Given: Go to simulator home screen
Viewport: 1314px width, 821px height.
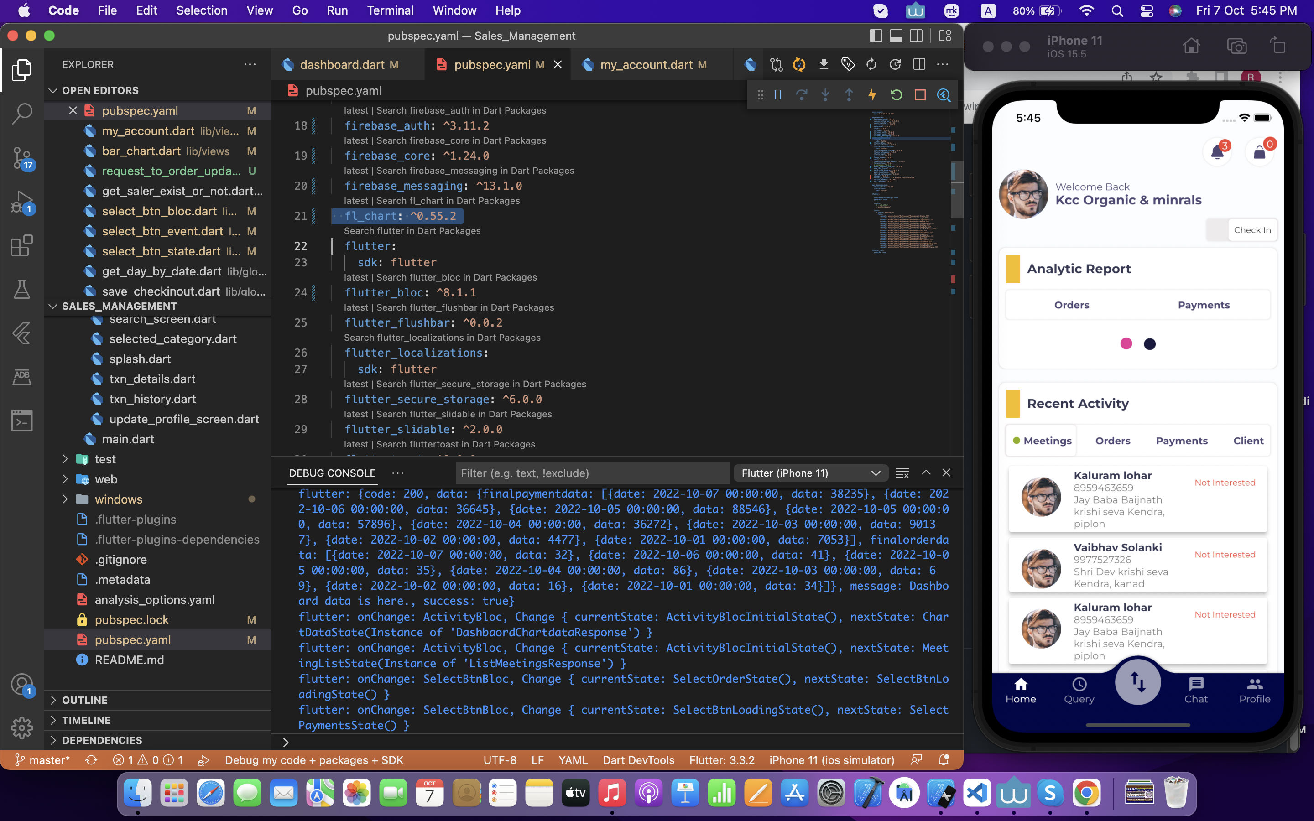Looking at the screenshot, I should [x=1191, y=46].
